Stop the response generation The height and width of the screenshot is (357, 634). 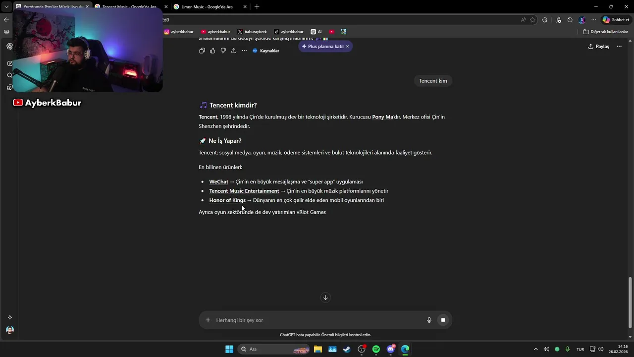(x=443, y=320)
